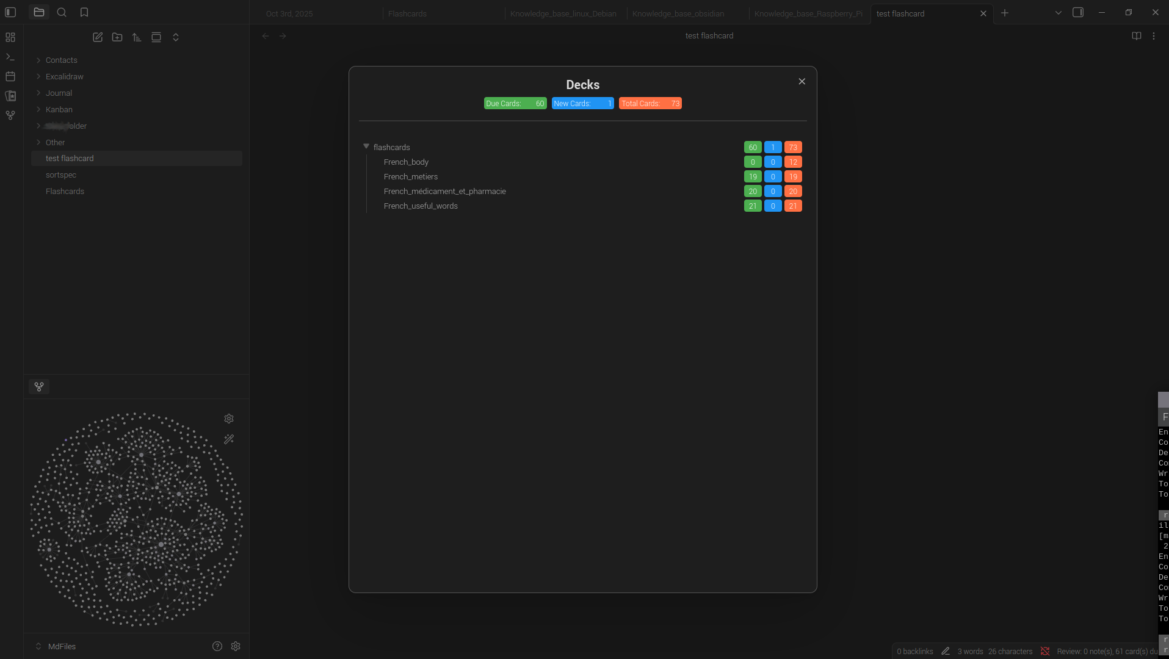
Task: Switch to the Flashcards tab
Action: [407, 13]
